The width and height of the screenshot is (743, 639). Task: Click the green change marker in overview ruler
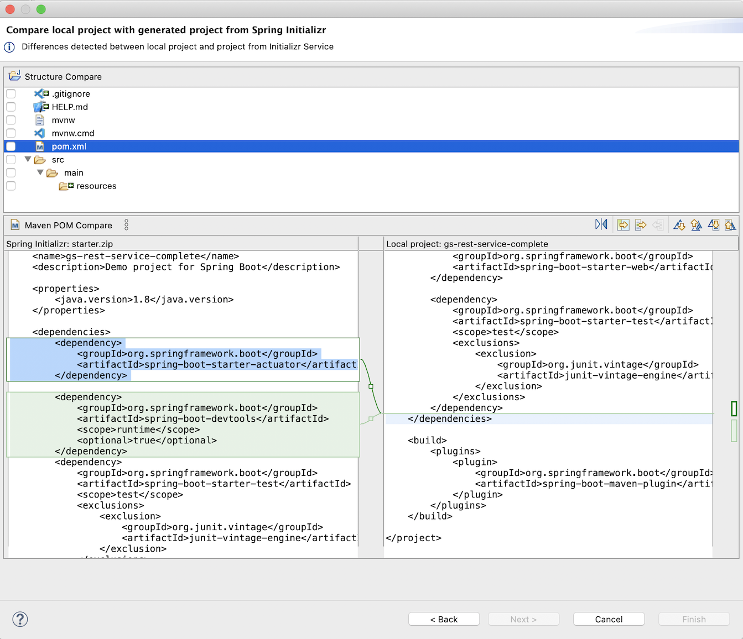point(734,408)
